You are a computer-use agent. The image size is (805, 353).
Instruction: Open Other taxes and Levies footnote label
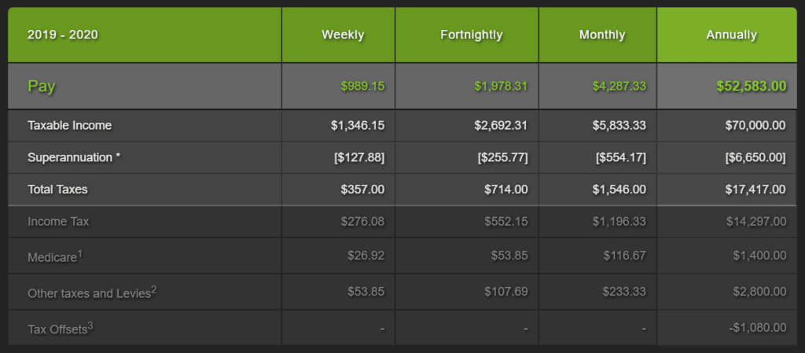[92, 292]
